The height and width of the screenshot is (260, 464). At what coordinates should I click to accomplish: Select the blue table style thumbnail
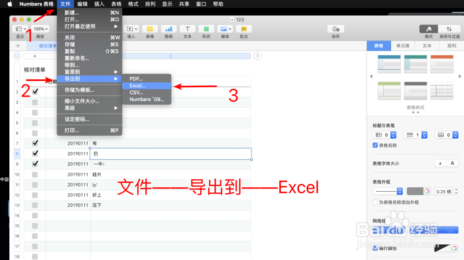coord(389,64)
